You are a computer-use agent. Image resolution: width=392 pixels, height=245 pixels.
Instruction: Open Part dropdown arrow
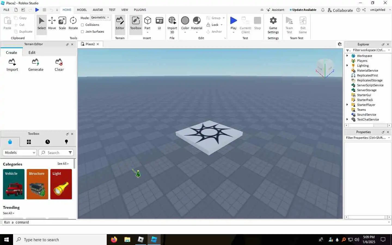click(148, 32)
